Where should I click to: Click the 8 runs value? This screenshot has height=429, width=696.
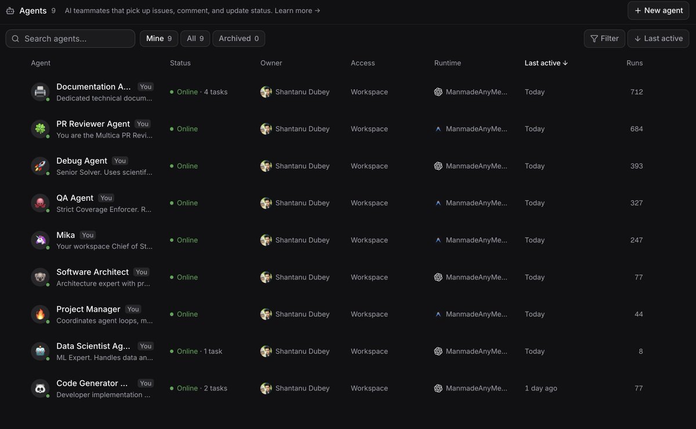640,351
